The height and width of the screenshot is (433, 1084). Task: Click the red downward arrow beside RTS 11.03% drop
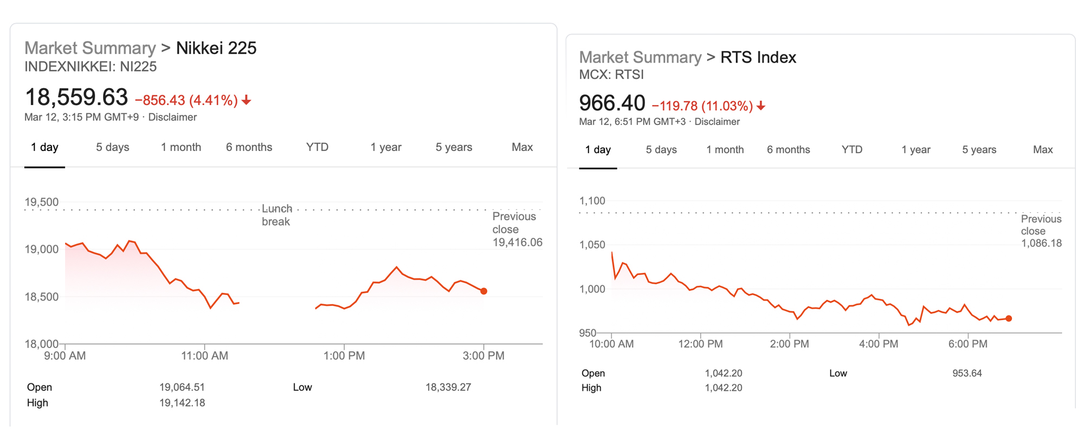click(x=762, y=106)
